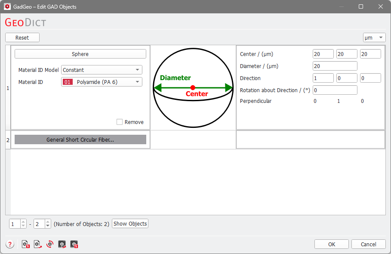Viewport: 391px width, 254px height.
Task: Click the save settings to file icon
Action: coord(26,244)
